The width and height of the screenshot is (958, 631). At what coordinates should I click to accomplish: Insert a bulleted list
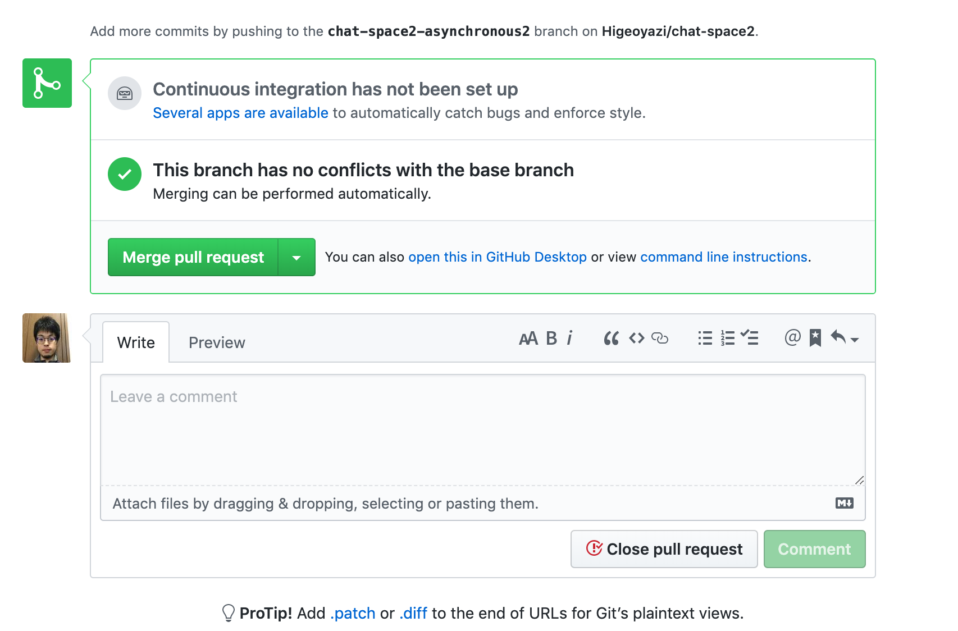[705, 339]
